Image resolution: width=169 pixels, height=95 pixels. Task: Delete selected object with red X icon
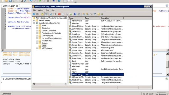(x=59, y=14)
